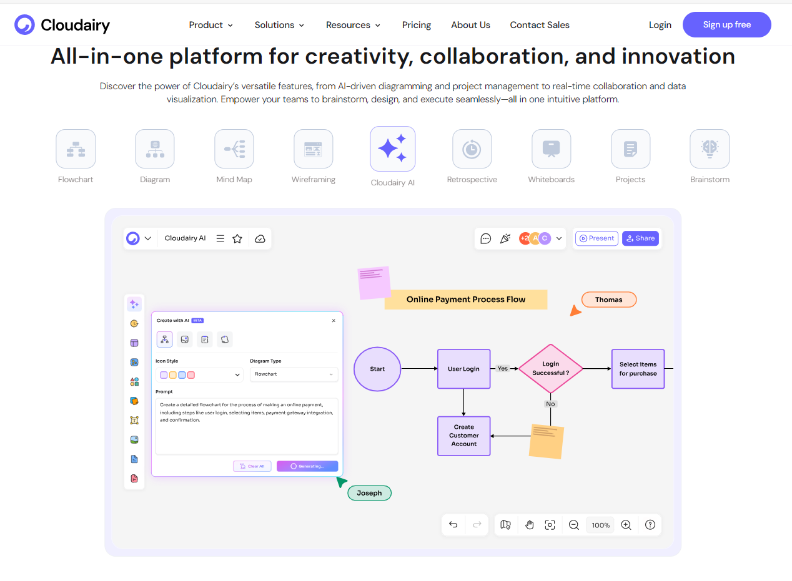Select the Diagram feature icon

click(155, 149)
